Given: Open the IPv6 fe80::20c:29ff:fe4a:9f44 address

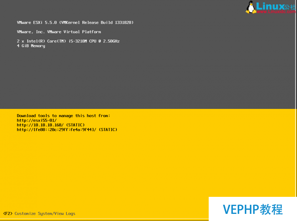Looking at the screenshot, I should point(67,130).
